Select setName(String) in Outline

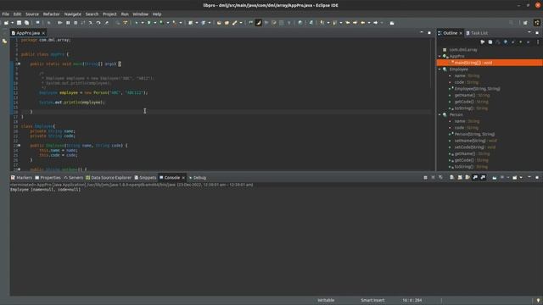pyautogui.click(x=475, y=141)
